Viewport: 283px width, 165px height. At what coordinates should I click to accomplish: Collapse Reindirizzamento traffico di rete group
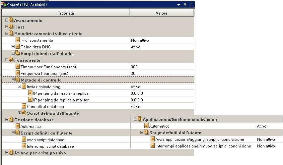click(7, 33)
